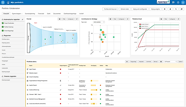Image resolution: width=186 pixels, height=107 pixels.
Task: Open the All Projects filter dropdown
Action: point(170,62)
